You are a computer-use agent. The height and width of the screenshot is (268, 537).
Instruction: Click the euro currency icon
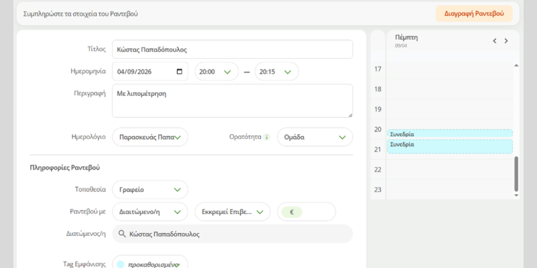click(x=292, y=212)
